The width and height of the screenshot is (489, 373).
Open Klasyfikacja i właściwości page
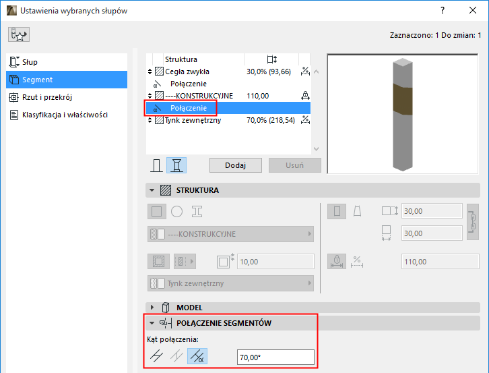click(67, 115)
